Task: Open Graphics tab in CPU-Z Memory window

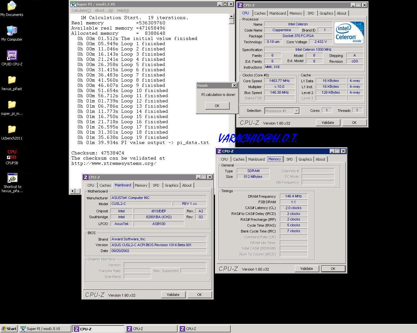Action: click(x=305, y=159)
